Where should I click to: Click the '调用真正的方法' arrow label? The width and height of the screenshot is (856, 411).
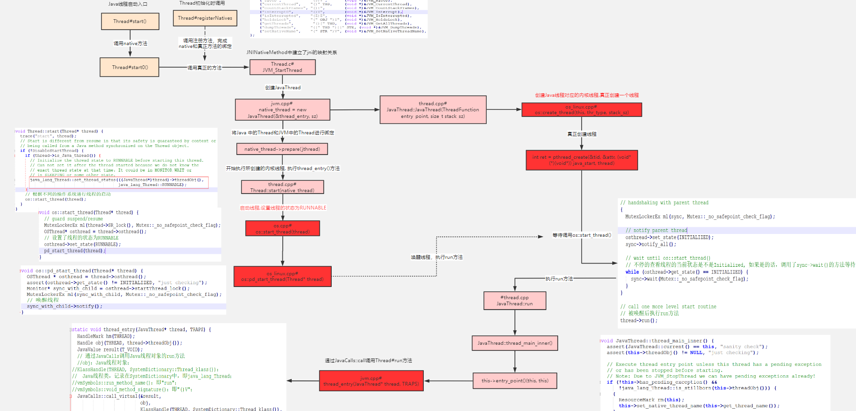(x=204, y=68)
